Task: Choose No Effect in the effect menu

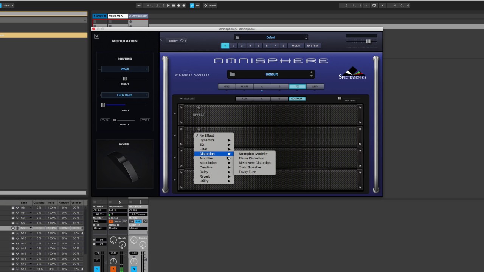Action: (x=214, y=136)
